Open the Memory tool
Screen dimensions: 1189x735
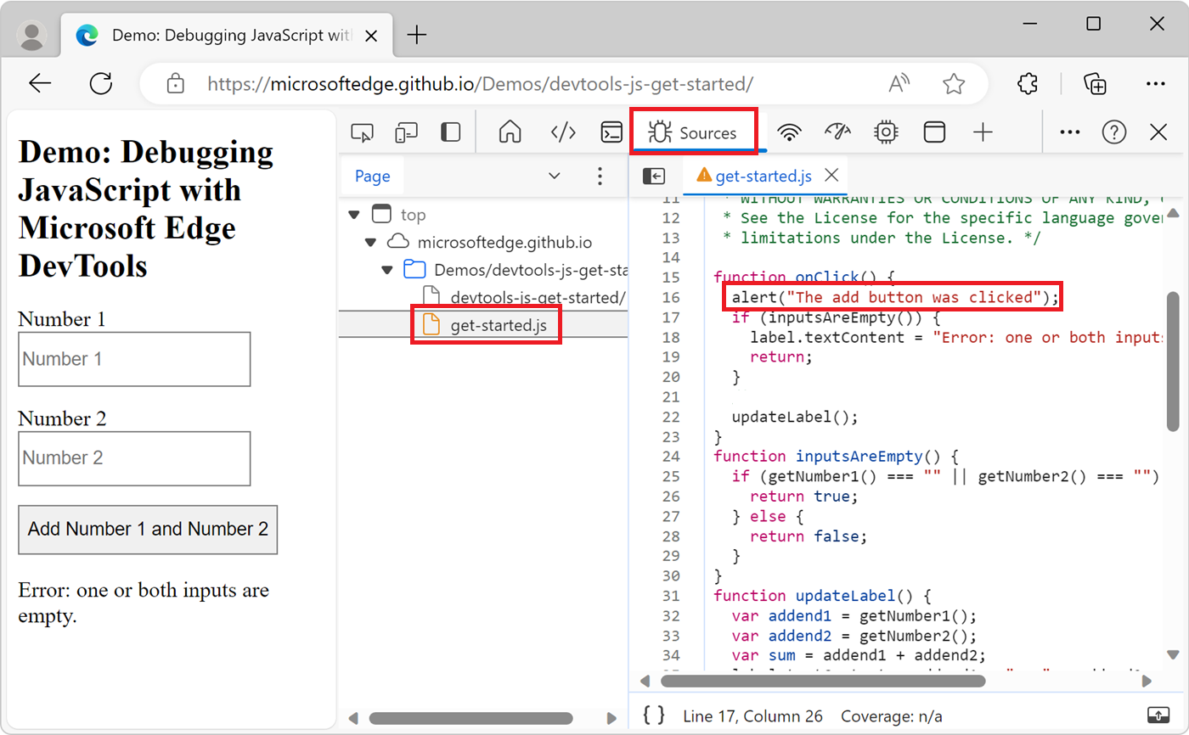click(x=886, y=132)
